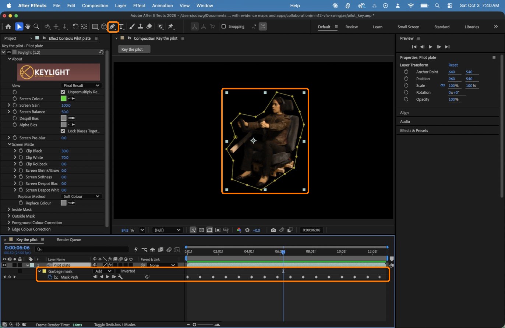Switch to the Render Queue tab

69,240
